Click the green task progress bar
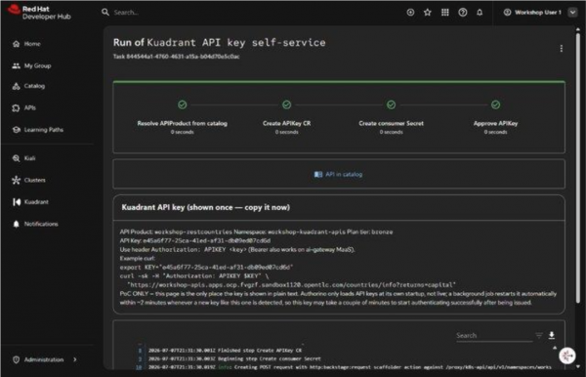 (x=339, y=81)
